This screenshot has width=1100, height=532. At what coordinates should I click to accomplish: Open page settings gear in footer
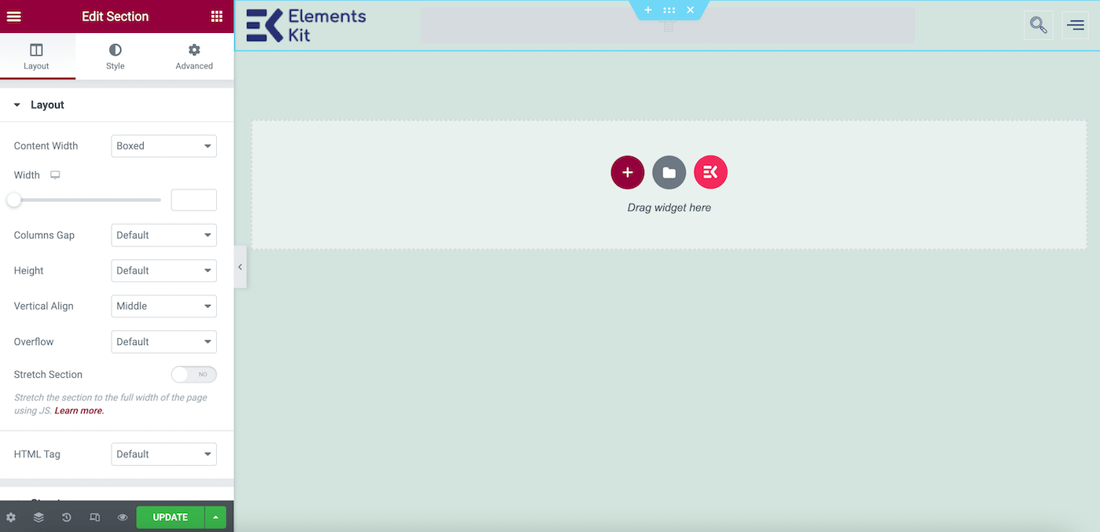(x=11, y=517)
